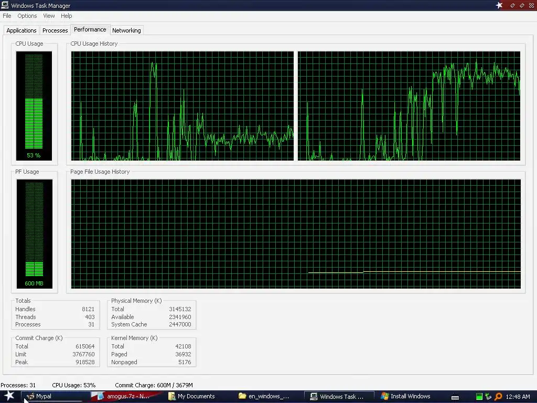
Task: Select the Performance tab
Action: coord(90,29)
